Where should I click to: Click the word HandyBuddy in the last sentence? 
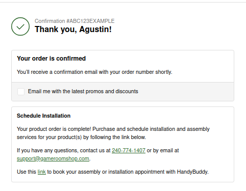(x=192, y=172)
